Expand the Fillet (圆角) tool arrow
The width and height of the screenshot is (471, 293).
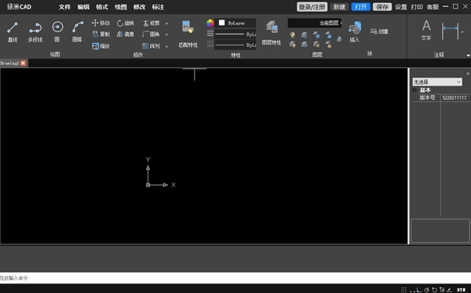tap(166, 34)
